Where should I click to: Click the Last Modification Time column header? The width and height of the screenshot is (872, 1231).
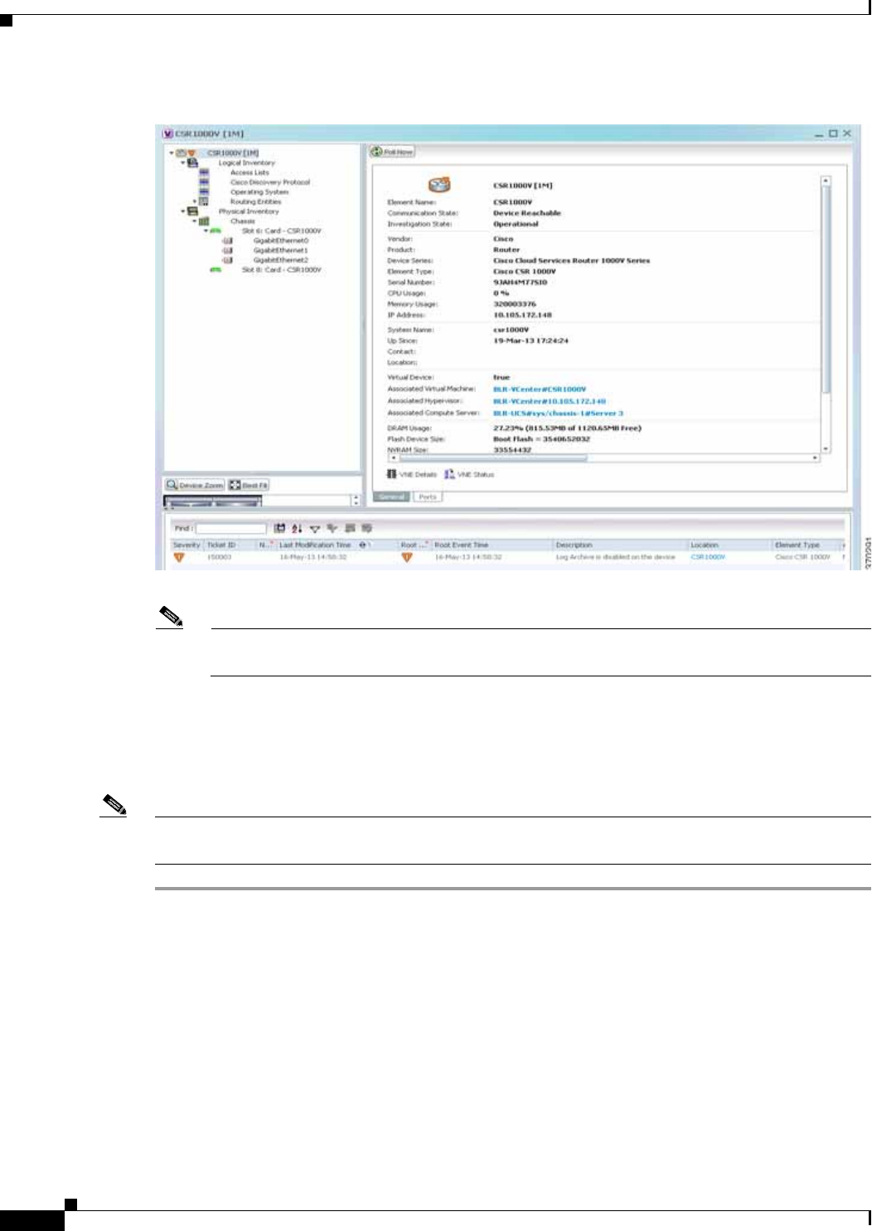pos(316,545)
